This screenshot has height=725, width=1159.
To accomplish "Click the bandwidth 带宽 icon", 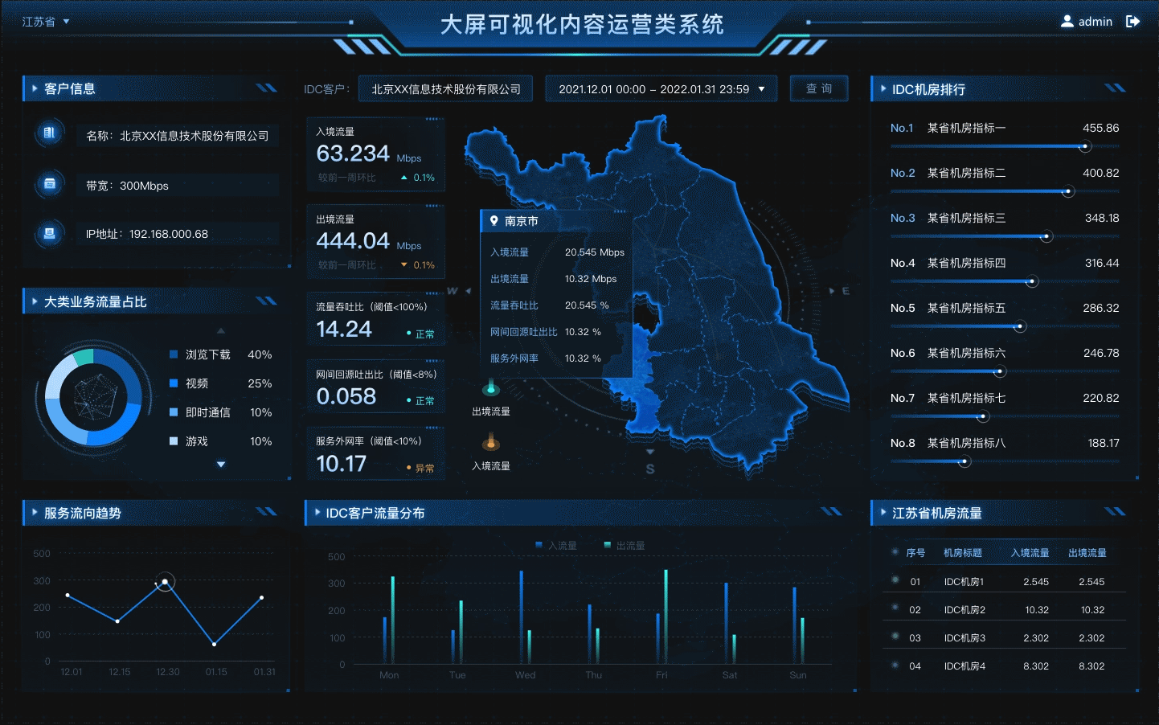I will point(50,184).
